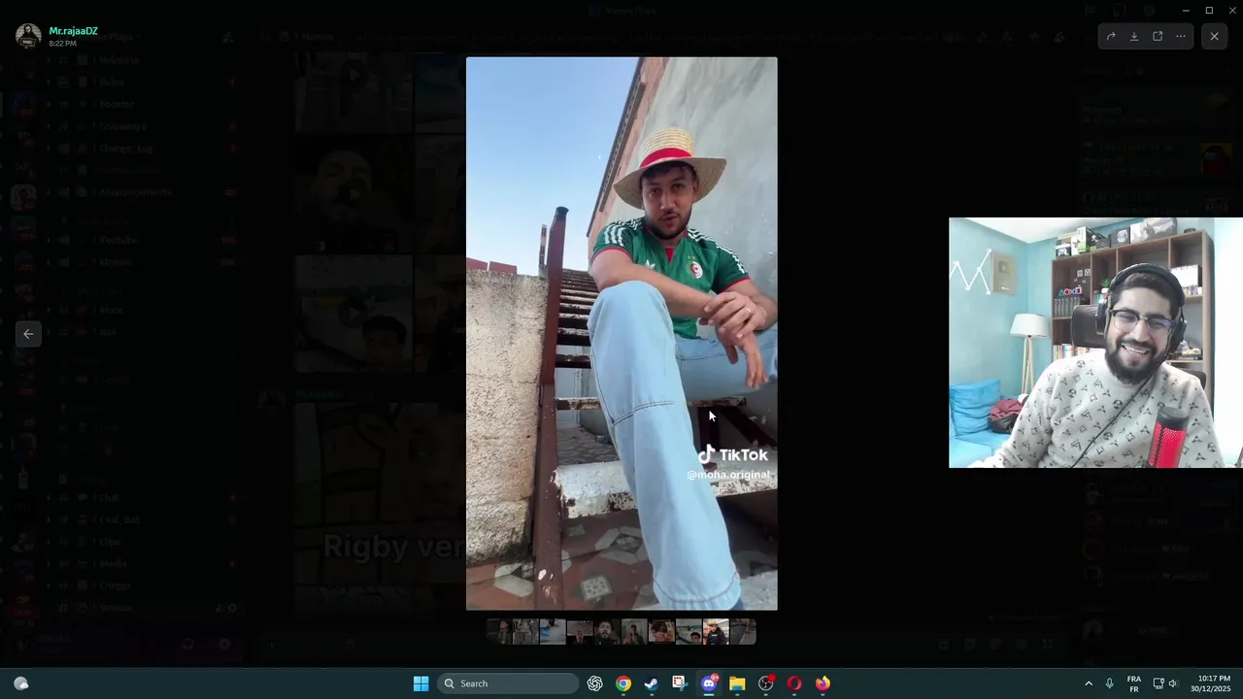
Task: Click the microphone icon in system tray
Action: click(1109, 683)
